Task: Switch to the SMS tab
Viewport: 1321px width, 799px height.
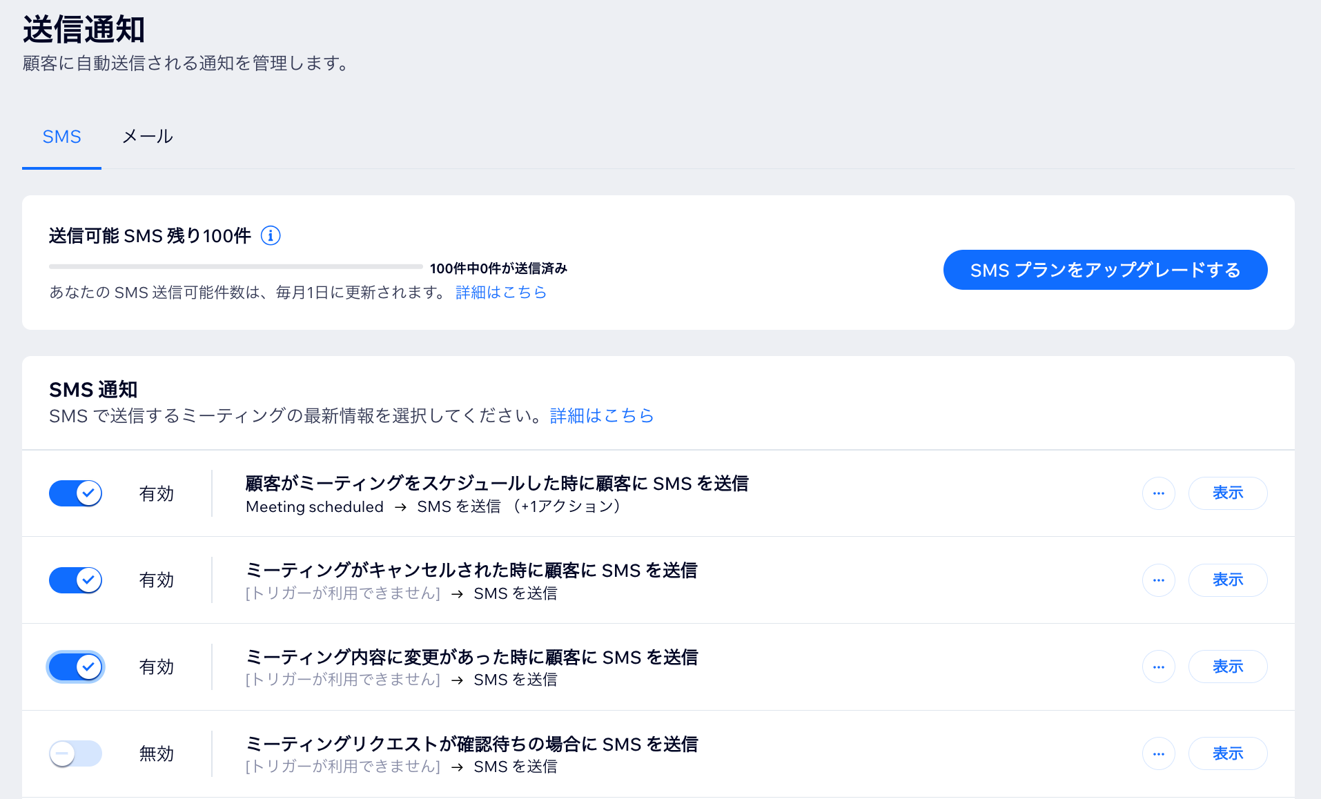Action: click(x=61, y=137)
